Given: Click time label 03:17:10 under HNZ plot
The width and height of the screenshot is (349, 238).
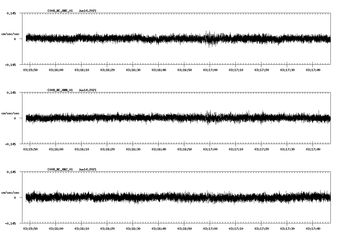Looking at the screenshot, I should coord(236,229).
